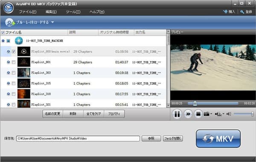Image resolution: width=256 pixels, height=162 pixels.
Task: Expand the Playlist_315 row arrow
Action: click(9, 83)
